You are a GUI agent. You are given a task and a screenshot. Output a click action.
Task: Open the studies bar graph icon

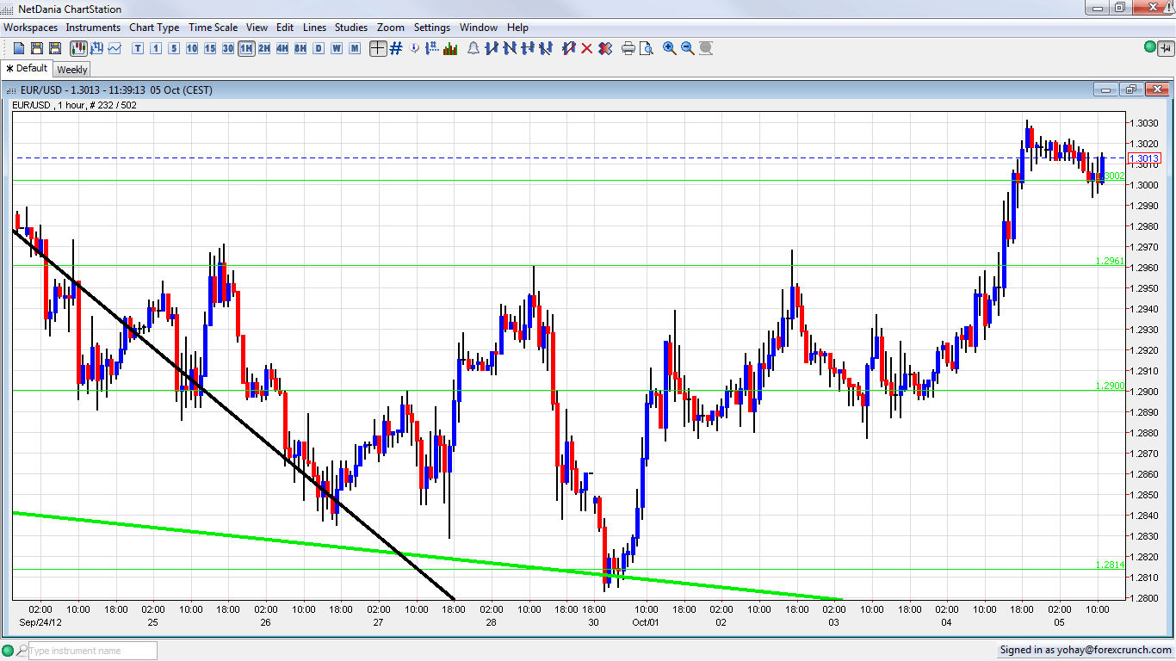tap(450, 48)
